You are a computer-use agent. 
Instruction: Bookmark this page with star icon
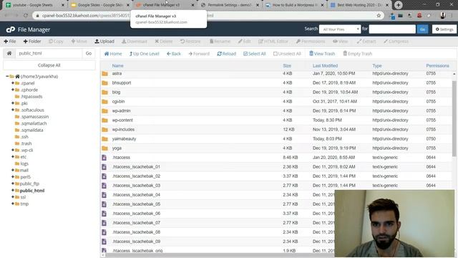point(379,16)
